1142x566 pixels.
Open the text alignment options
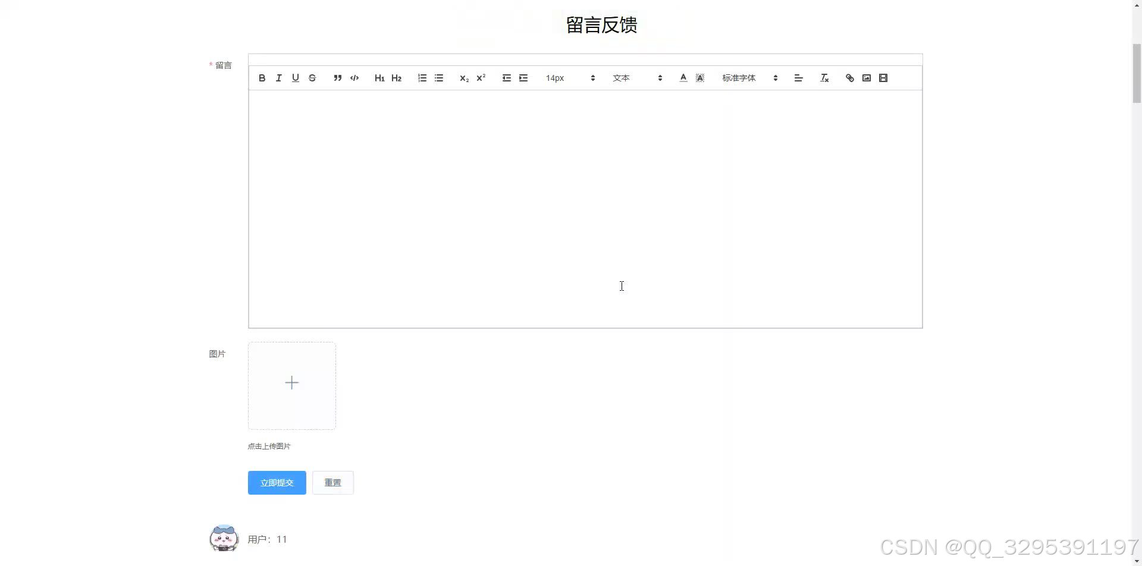798,78
